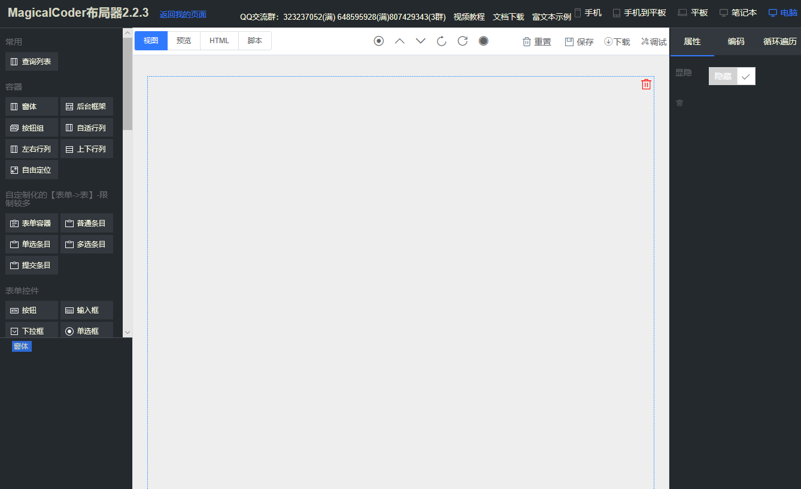The height and width of the screenshot is (489, 801).
Task: Click the 表单控件 section heading
Action: (x=22, y=291)
